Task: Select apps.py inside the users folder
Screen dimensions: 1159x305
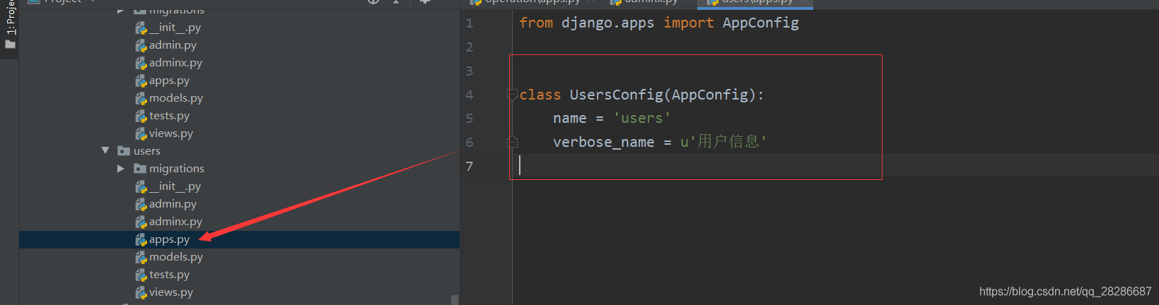Action: [x=169, y=239]
